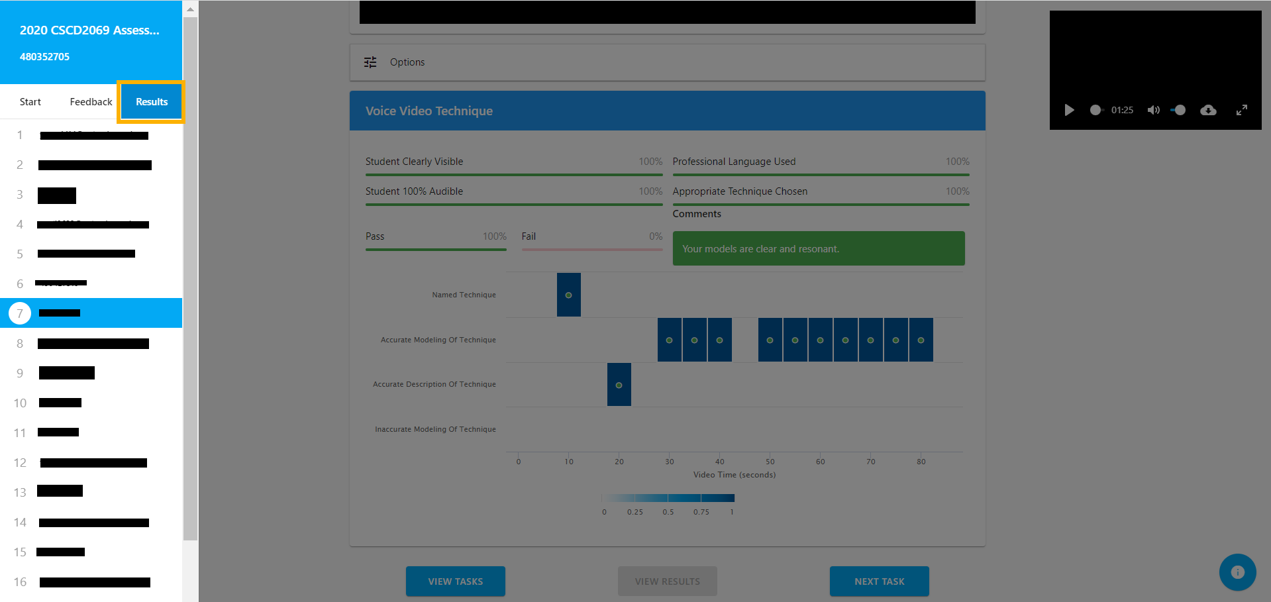Download the video with cloud icon

pos(1208,110)
